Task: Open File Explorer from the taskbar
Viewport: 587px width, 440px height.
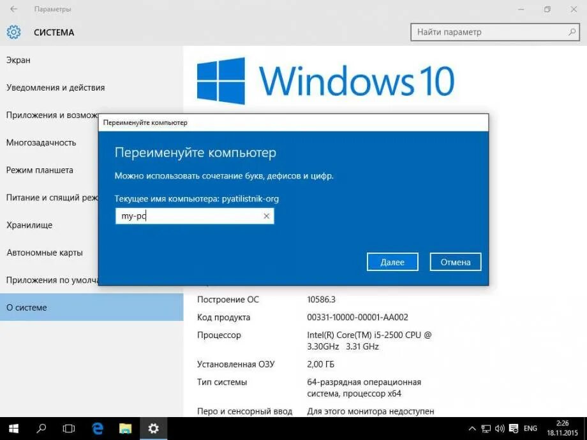Action: click(x=126, y=429)
